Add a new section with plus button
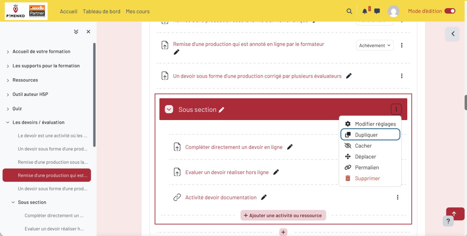The width and height of the screenshot is (467, 236). (x=283, y=232)
